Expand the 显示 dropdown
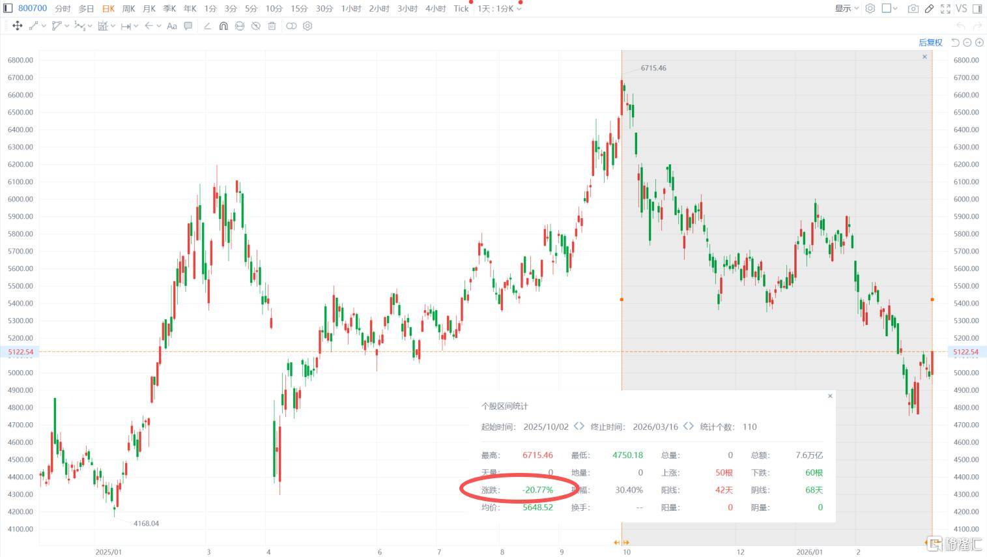Viewport: 987px width, 557px height. click(x=847, y=8)
